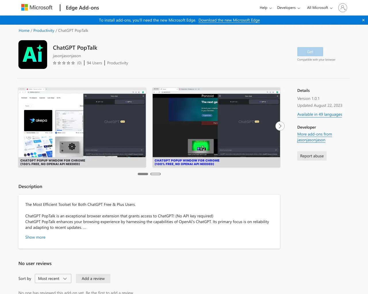Expand the Developers menu

point(289,8)
